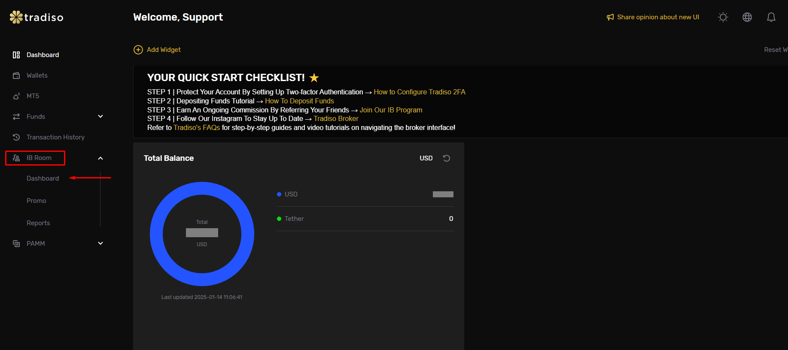This screenshot has width=788, height=350.
Task: Click the IB Room people icon
Action: [x=16, y=158]
